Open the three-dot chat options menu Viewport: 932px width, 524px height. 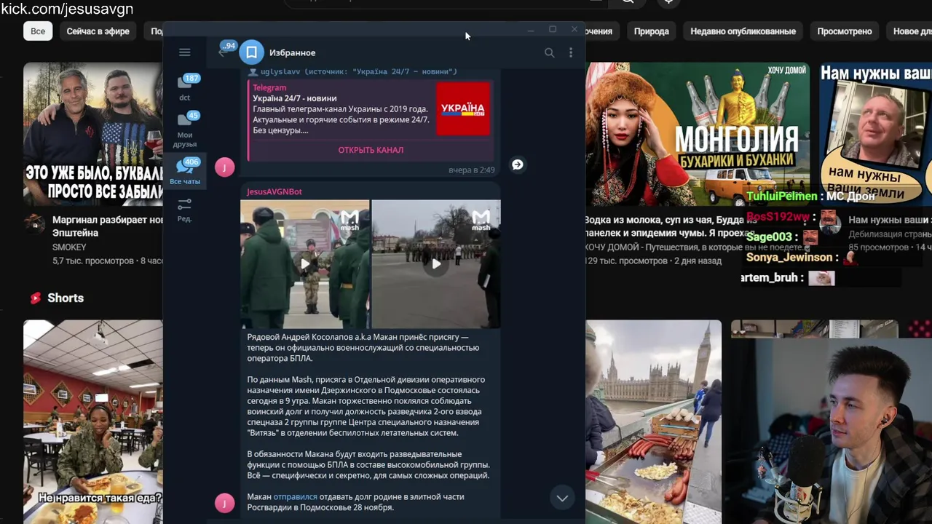pyautogui.click(x=571, y=52)
